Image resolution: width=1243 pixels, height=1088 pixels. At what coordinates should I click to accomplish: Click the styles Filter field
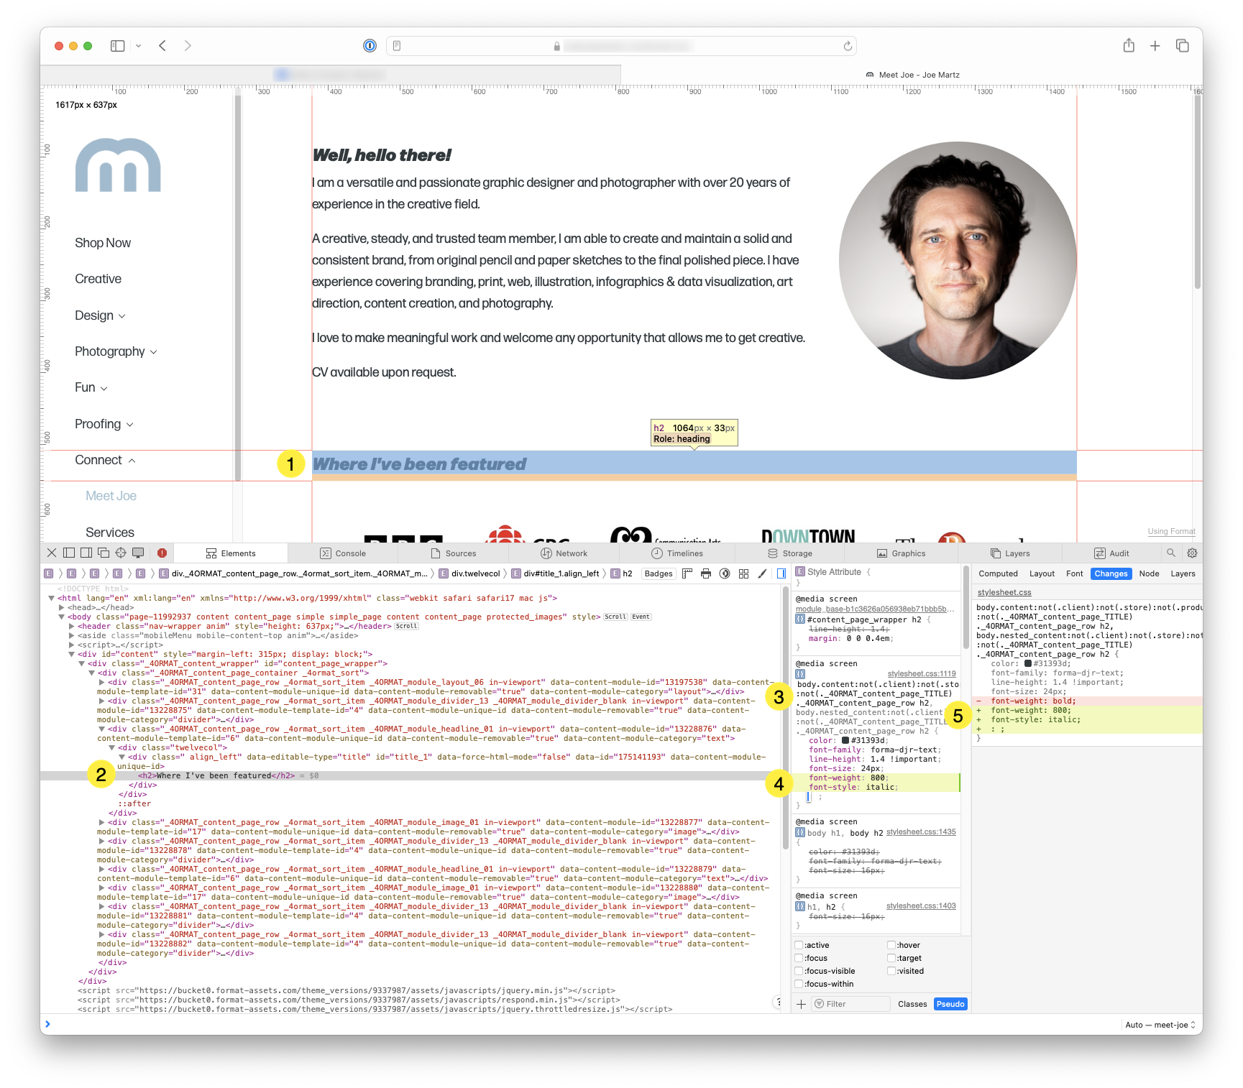tap(851, 1004)
